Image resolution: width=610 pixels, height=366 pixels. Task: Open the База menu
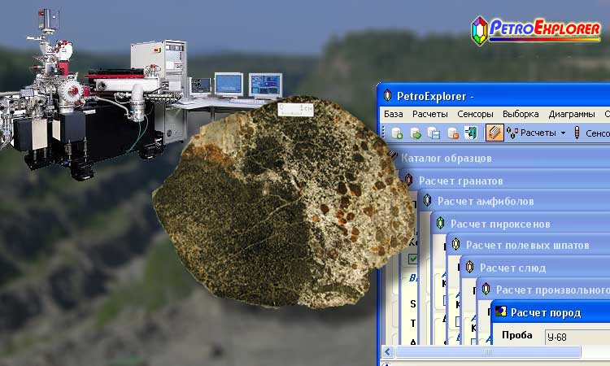click(x=394, y=114)
